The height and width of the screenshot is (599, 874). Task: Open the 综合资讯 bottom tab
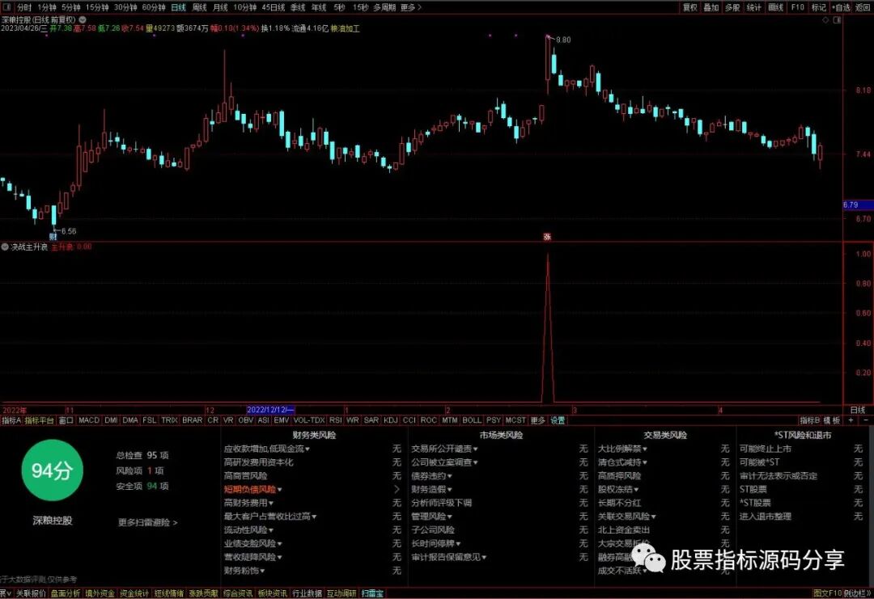(x=238, y=593)
